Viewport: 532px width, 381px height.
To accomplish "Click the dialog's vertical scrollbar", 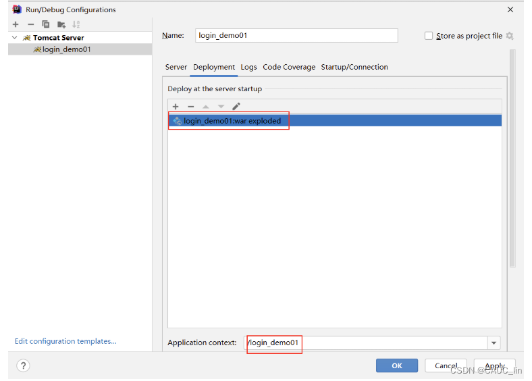I will pyautogui.click(x=512, y=159).
